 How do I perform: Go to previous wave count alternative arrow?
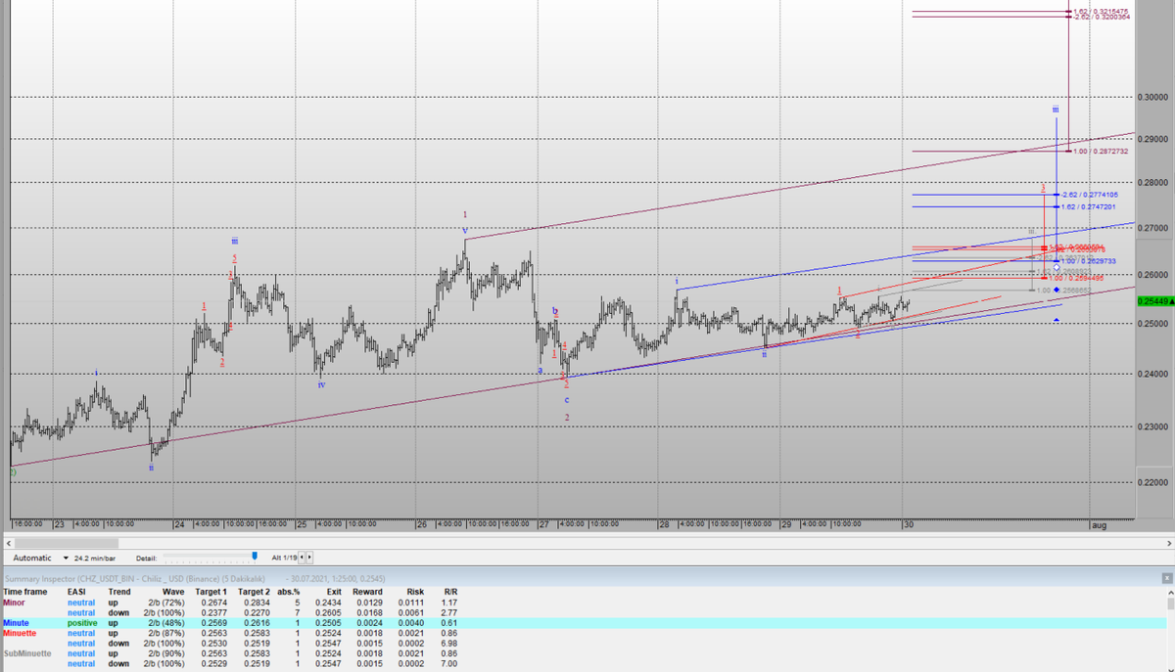pos(302,557)
